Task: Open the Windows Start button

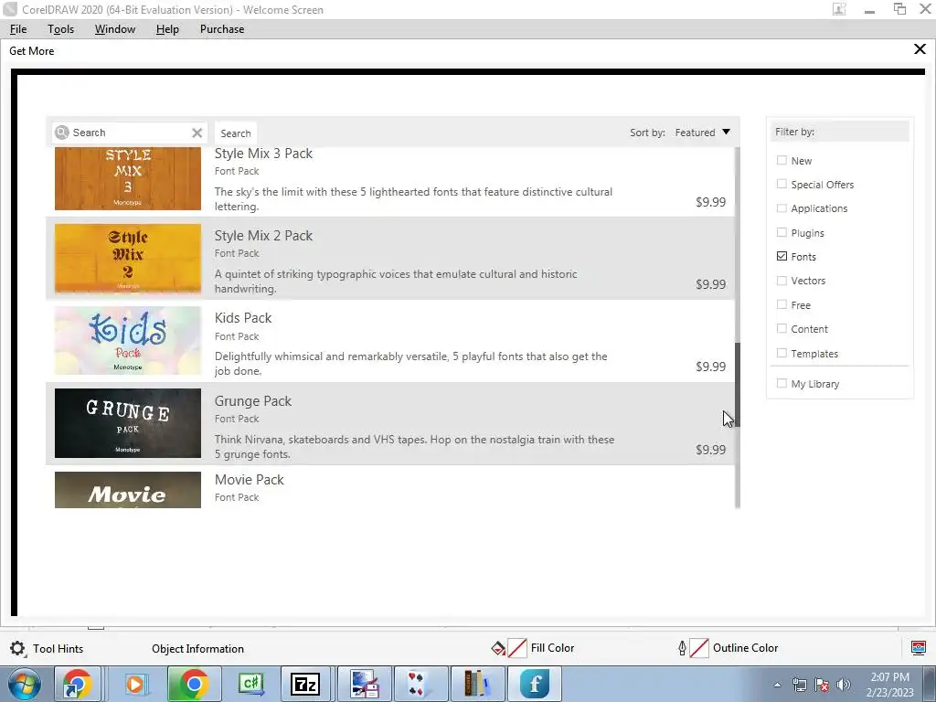Action: (x=25, y=684)
